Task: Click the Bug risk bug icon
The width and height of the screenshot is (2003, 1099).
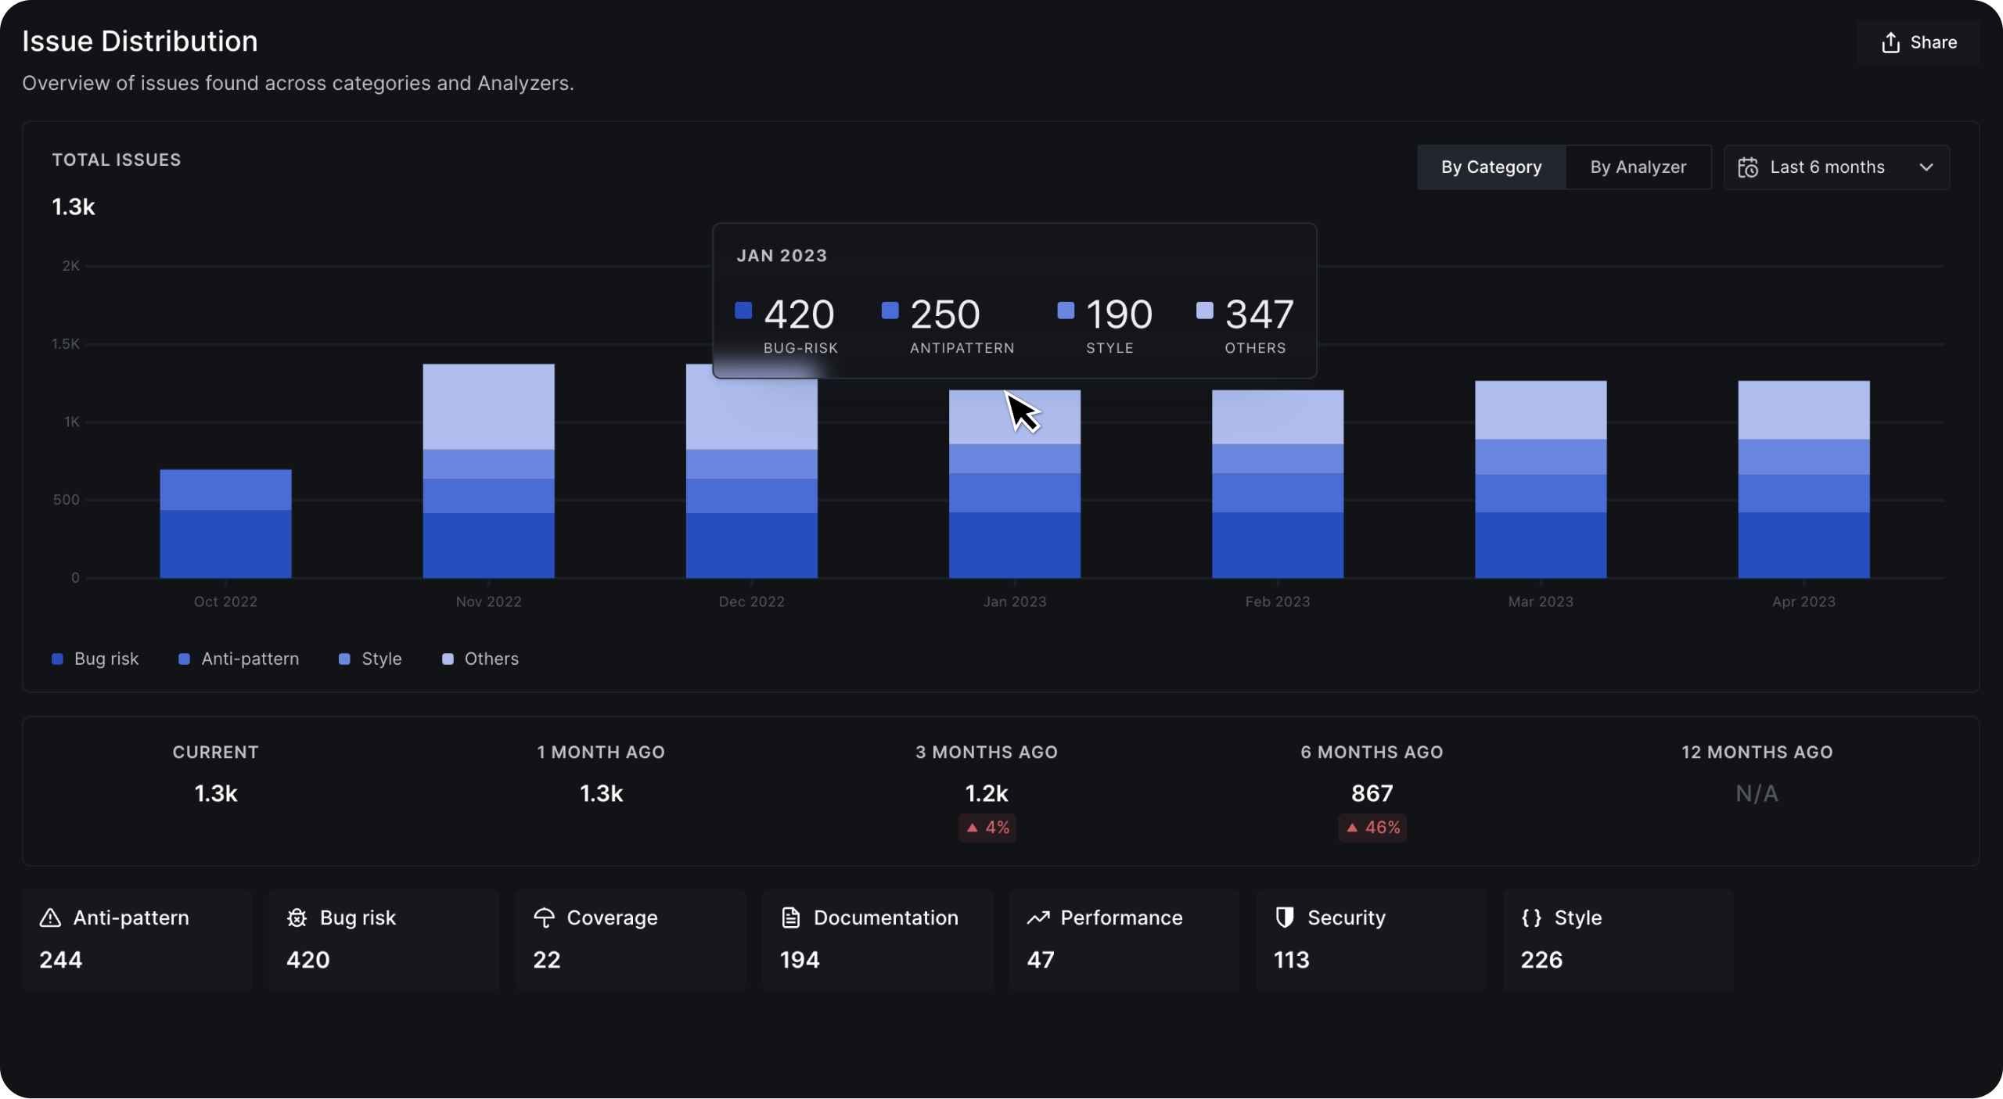Action: [x=297, y=918]
